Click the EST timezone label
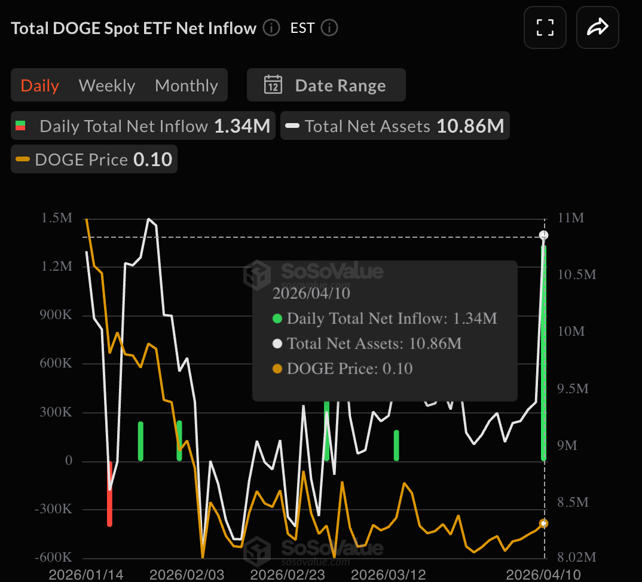 pyautogui.click(x=302, y=28)
